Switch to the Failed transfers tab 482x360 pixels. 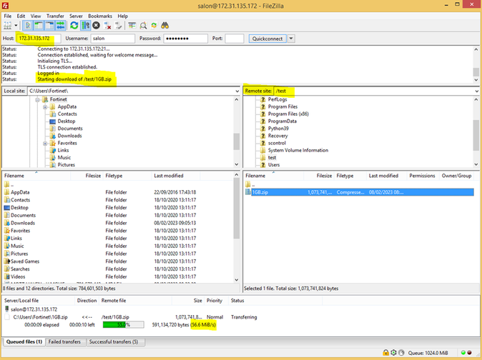(64, 342)
